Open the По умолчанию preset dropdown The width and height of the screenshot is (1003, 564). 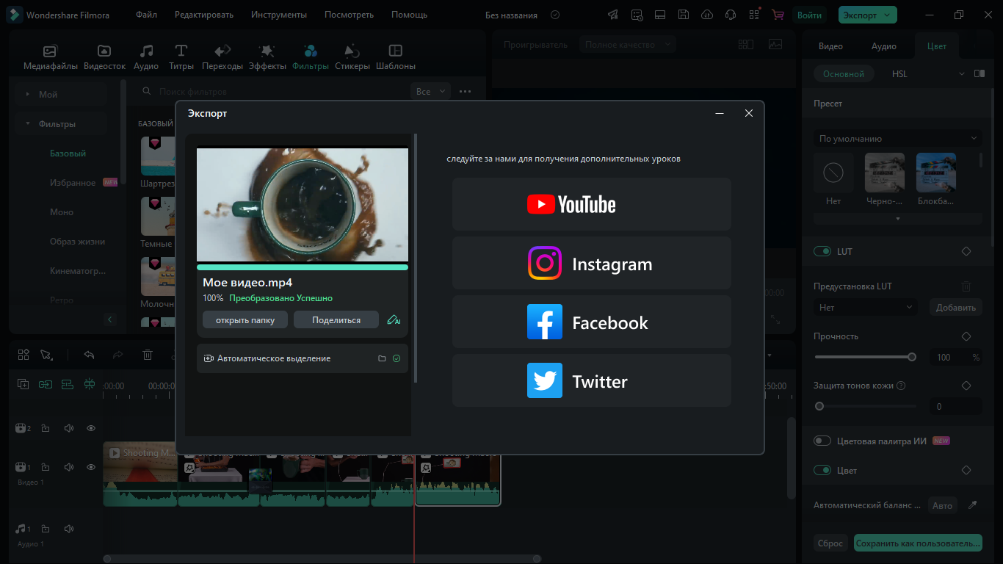click(x=897, y=138)
